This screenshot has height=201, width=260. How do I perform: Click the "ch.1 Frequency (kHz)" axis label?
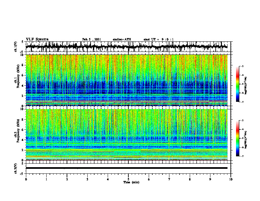(17, 76)
